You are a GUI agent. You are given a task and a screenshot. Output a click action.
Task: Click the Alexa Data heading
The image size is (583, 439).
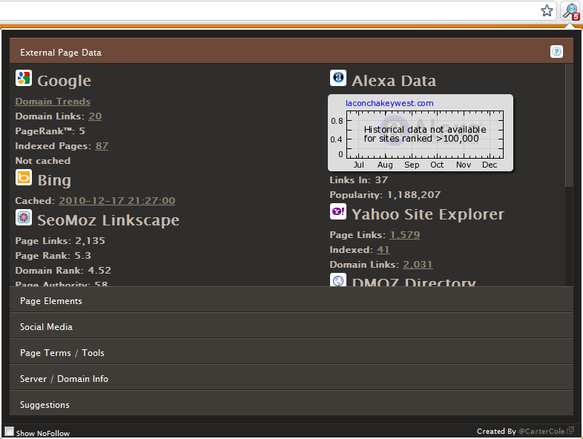[x=394, y=81]
